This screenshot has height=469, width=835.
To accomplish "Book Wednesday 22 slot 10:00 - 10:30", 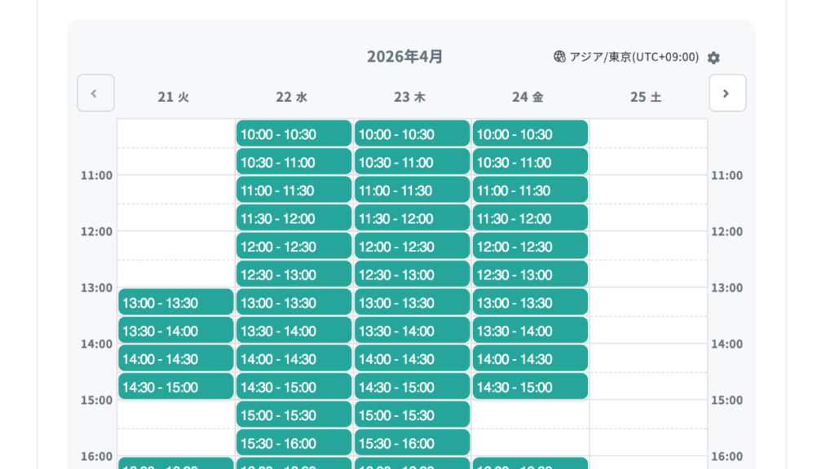I will pyautogui.click(x=294, y=134).
